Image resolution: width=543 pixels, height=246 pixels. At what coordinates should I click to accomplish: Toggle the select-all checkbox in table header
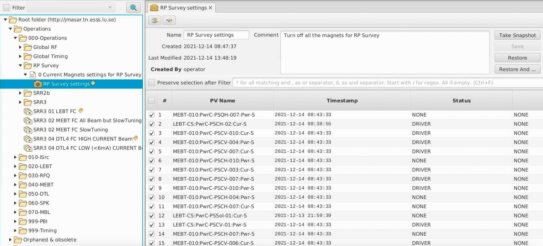coord(152,101)
